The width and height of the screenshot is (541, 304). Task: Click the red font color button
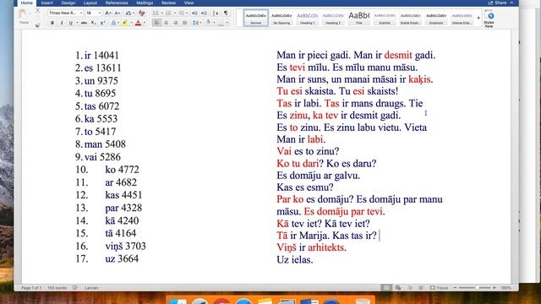click(138, 23)
